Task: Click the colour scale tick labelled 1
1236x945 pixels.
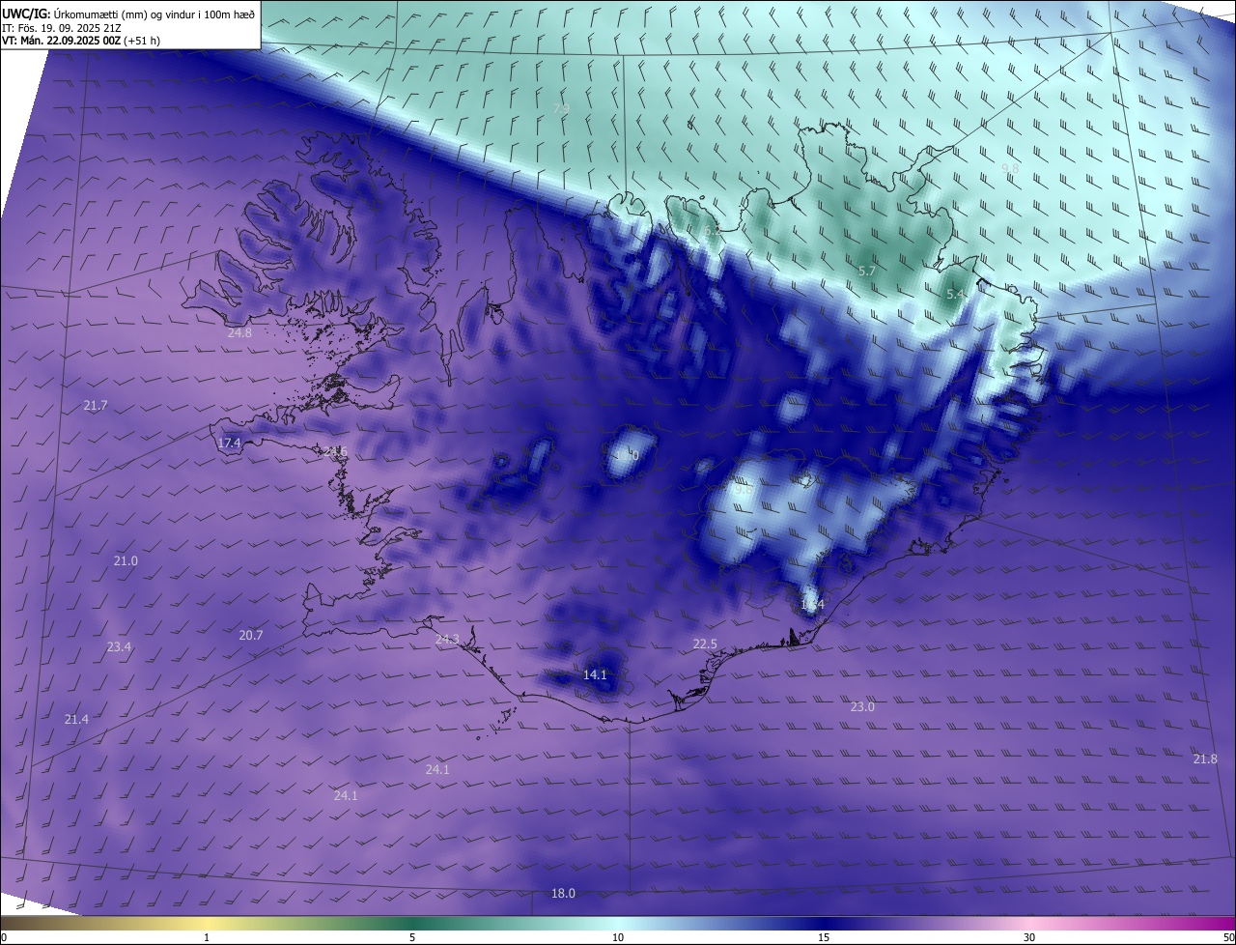Action: (207, 937)
